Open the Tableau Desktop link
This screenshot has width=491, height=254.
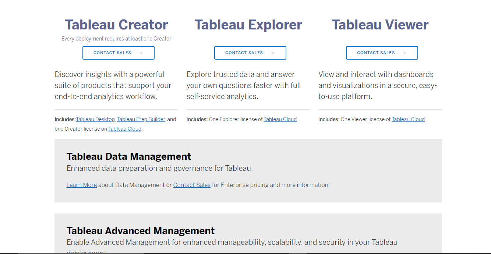95,119
